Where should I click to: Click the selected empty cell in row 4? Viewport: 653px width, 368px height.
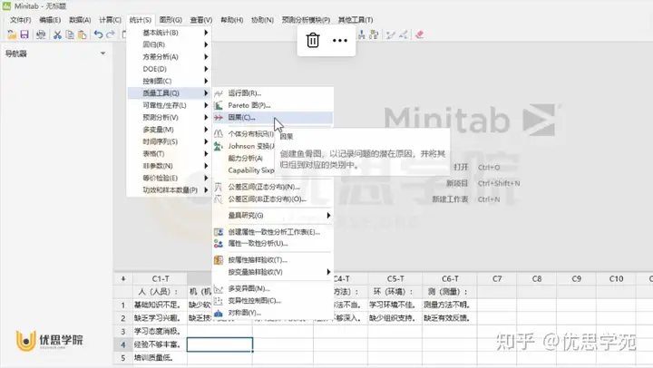click(219, 344)
